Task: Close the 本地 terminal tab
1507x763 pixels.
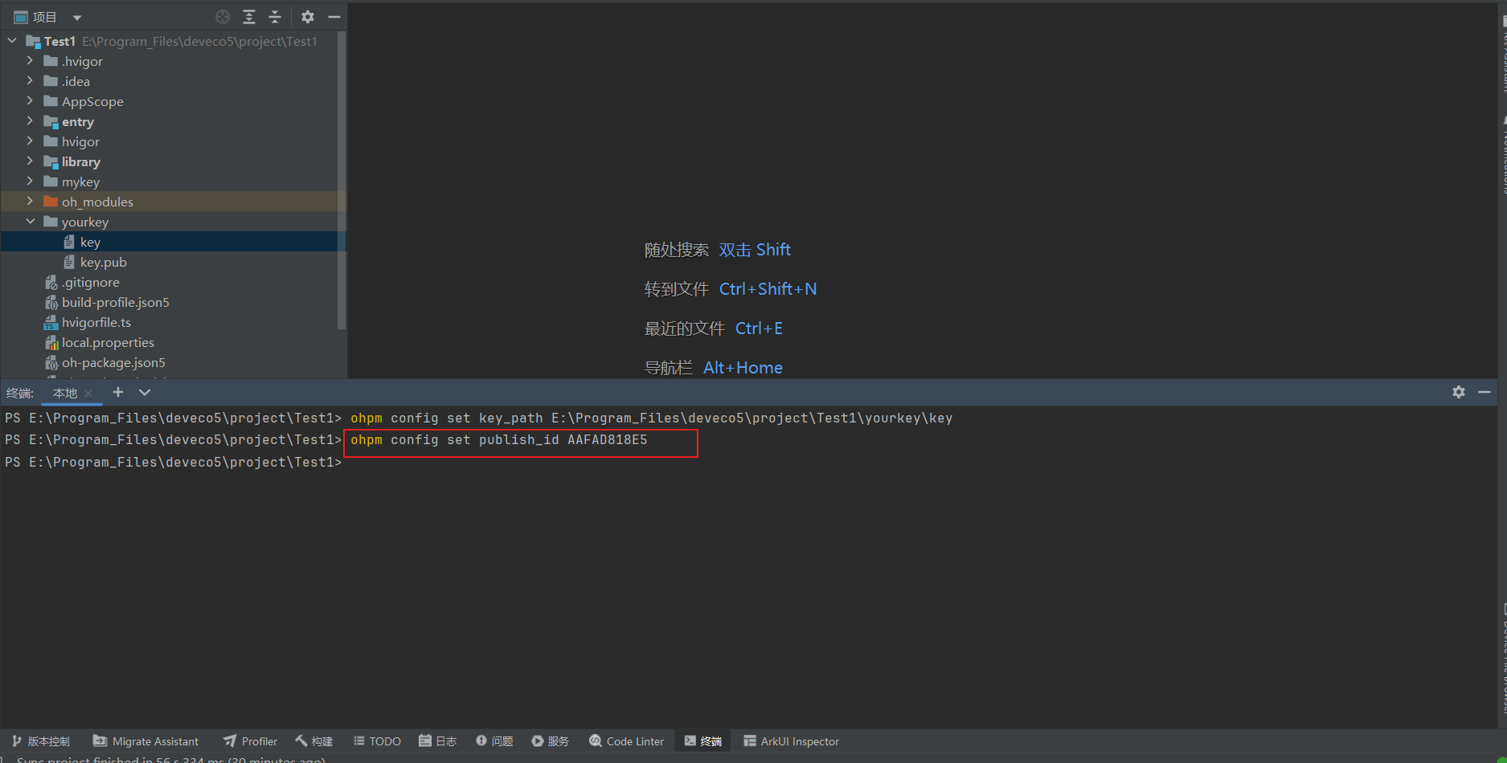Action: coord(88,394)
